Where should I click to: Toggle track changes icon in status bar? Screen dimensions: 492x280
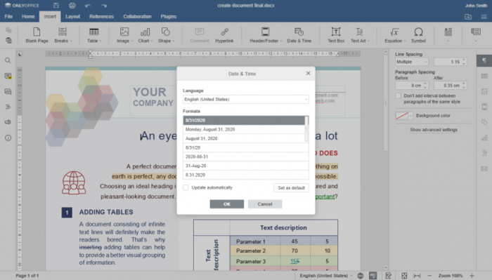pos(388,276)
